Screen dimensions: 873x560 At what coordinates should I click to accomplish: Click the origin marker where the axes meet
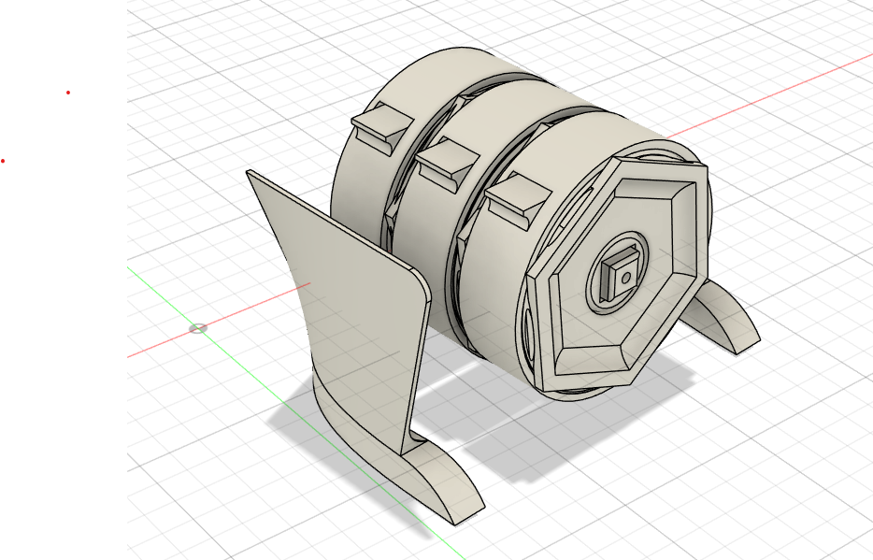pyautogui.click(x=197, y=328)
